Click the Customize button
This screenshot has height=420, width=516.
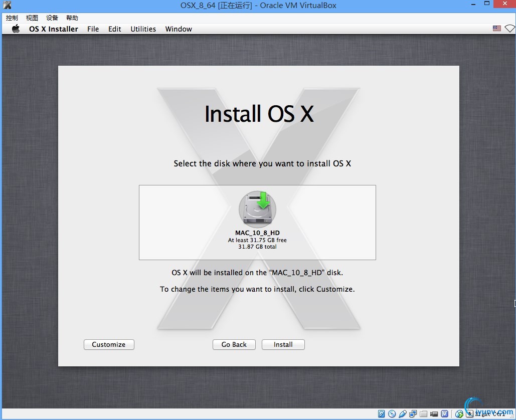coord(109,344)
